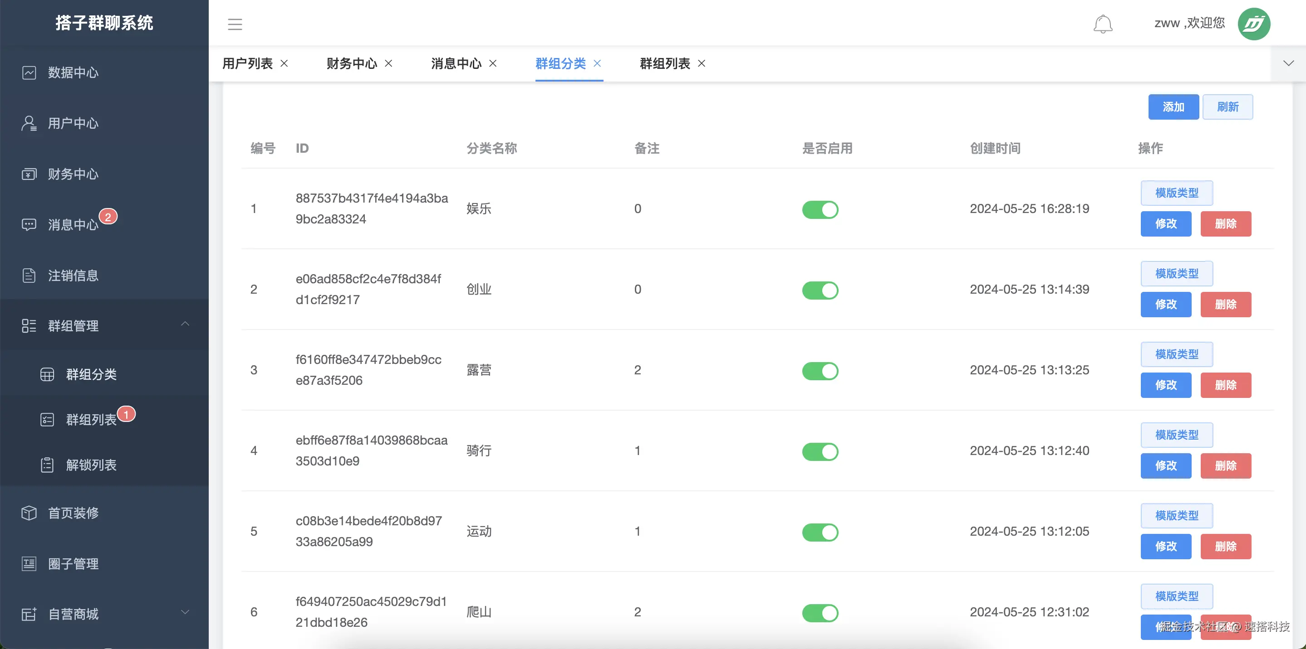Open 用户中心 from the sidebar
This screenshot has width=1306, height=649.
point(73,123)
